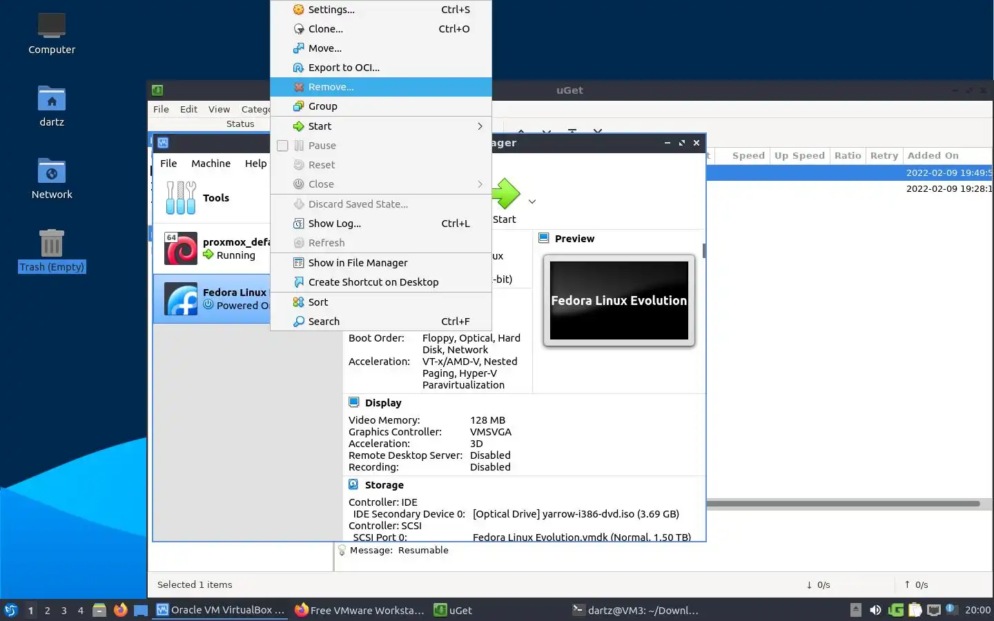Image resolution: width=994 pixels, height=621 pixels.
Task: Click the Preview section header icon
Action: point(544,238)
